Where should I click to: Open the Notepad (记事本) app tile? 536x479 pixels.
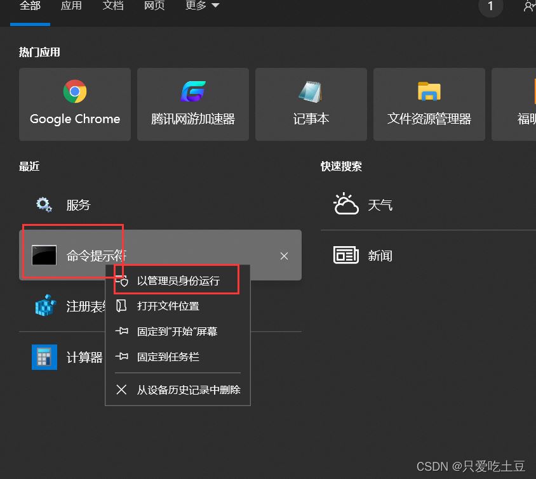[311, 105]
